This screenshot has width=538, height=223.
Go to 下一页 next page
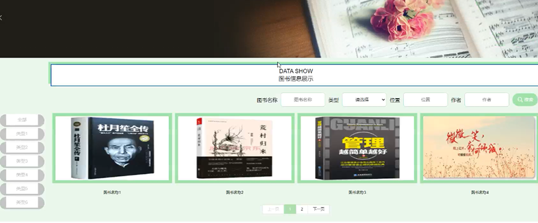tap(319, 209)
